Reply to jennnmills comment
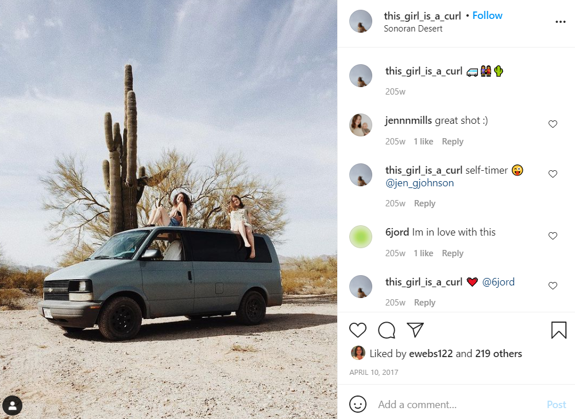This screenshot has width=575, height=419. 453,141
